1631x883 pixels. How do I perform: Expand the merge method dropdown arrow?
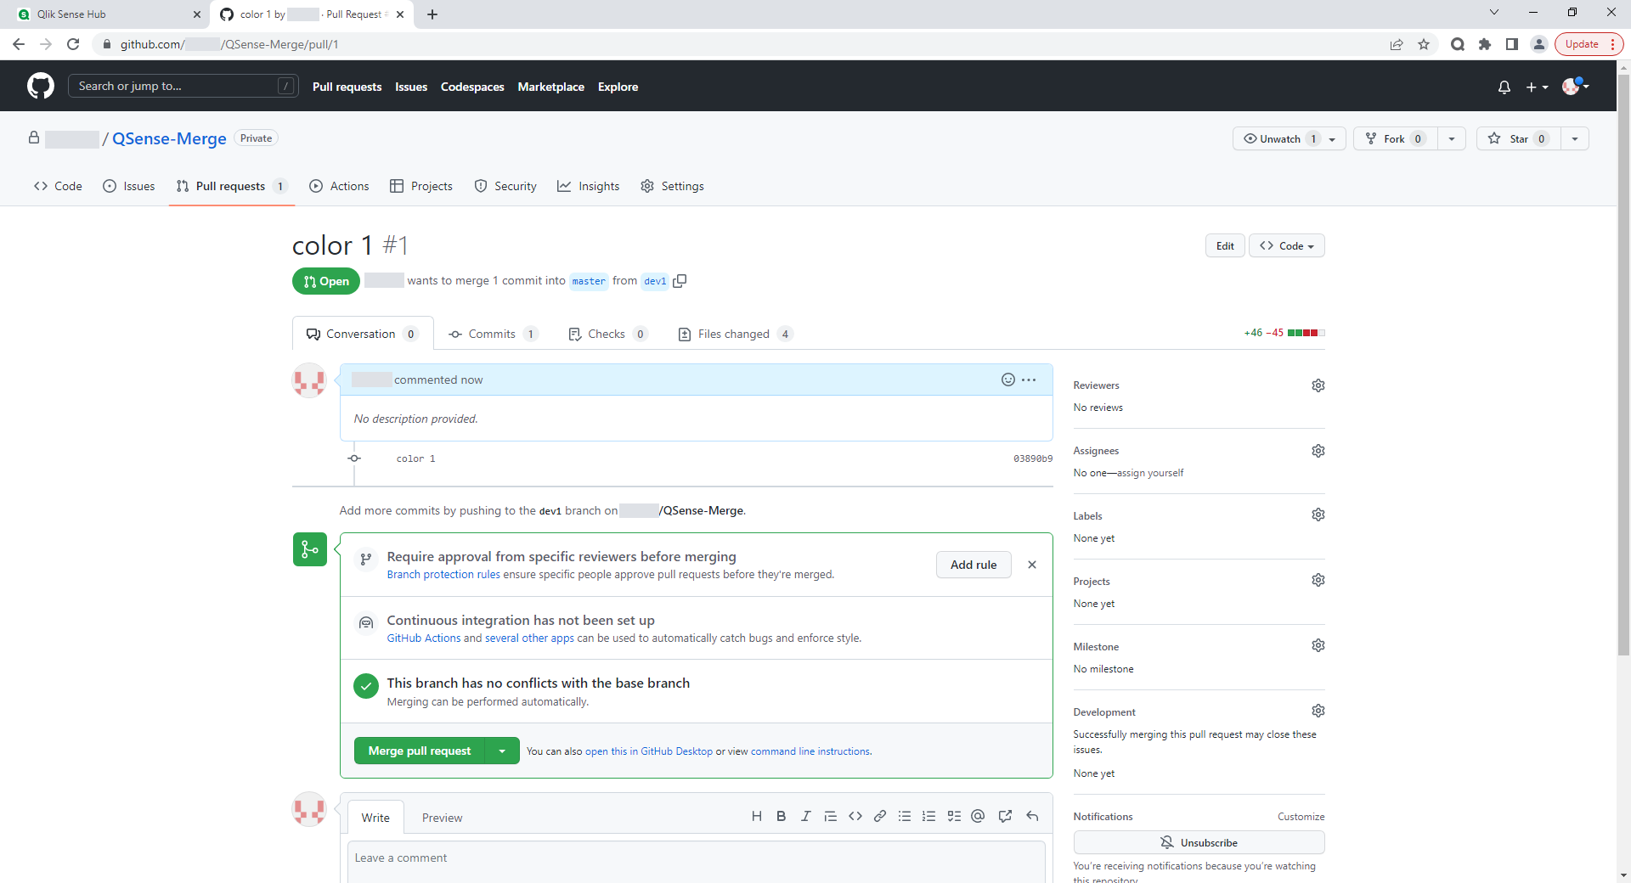pos(502,751)
